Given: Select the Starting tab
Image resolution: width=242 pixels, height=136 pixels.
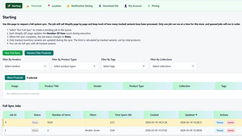Looking at the screenshot, I should click(14, 6).
